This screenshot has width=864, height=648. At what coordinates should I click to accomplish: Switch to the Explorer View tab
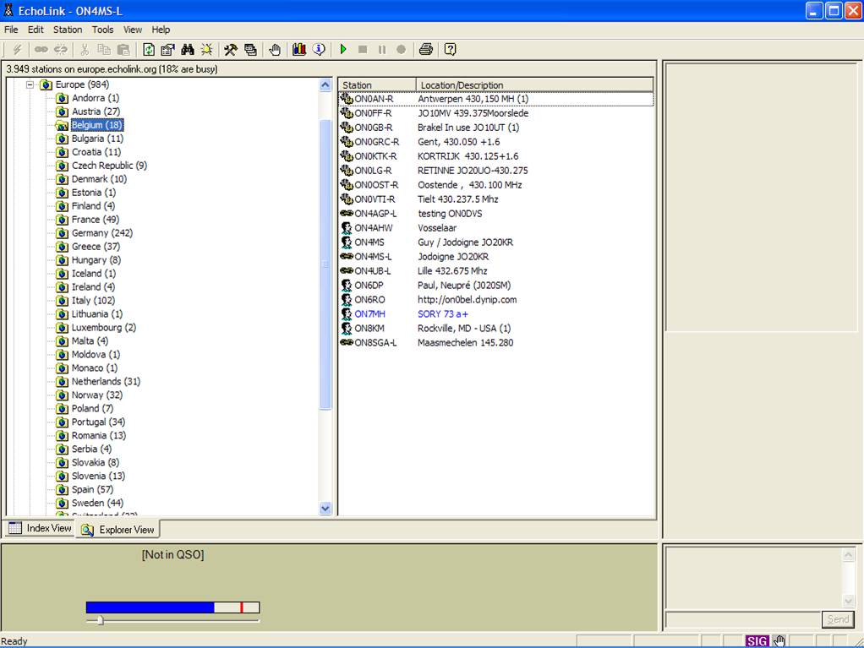(x=118, y=529)
